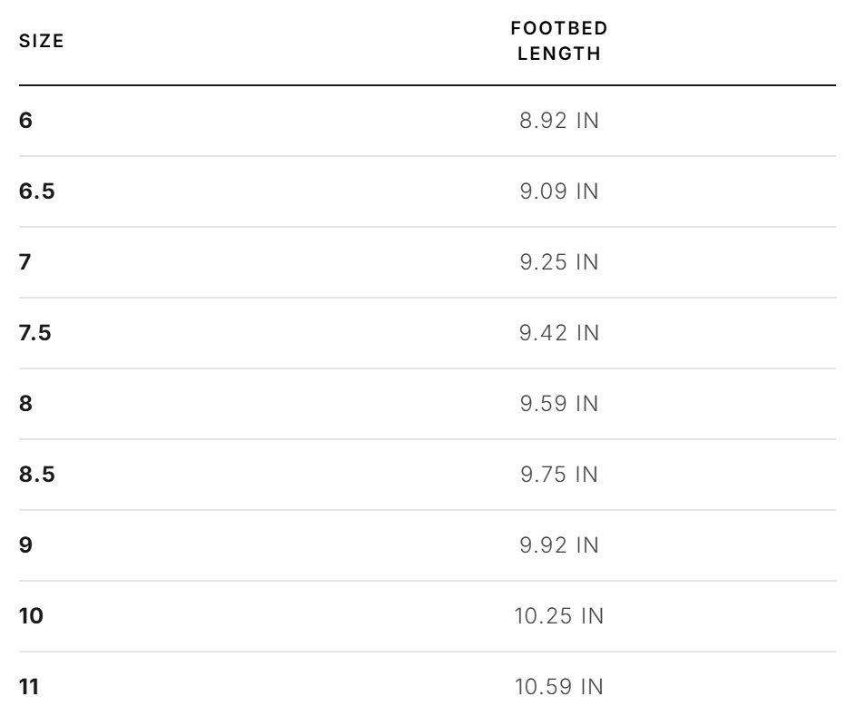Select the size 7 row label
This screenshot has height=716, width=847.
[25, 262]
